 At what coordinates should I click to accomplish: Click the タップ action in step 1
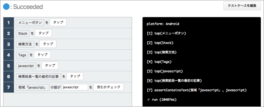pos(58,23)
